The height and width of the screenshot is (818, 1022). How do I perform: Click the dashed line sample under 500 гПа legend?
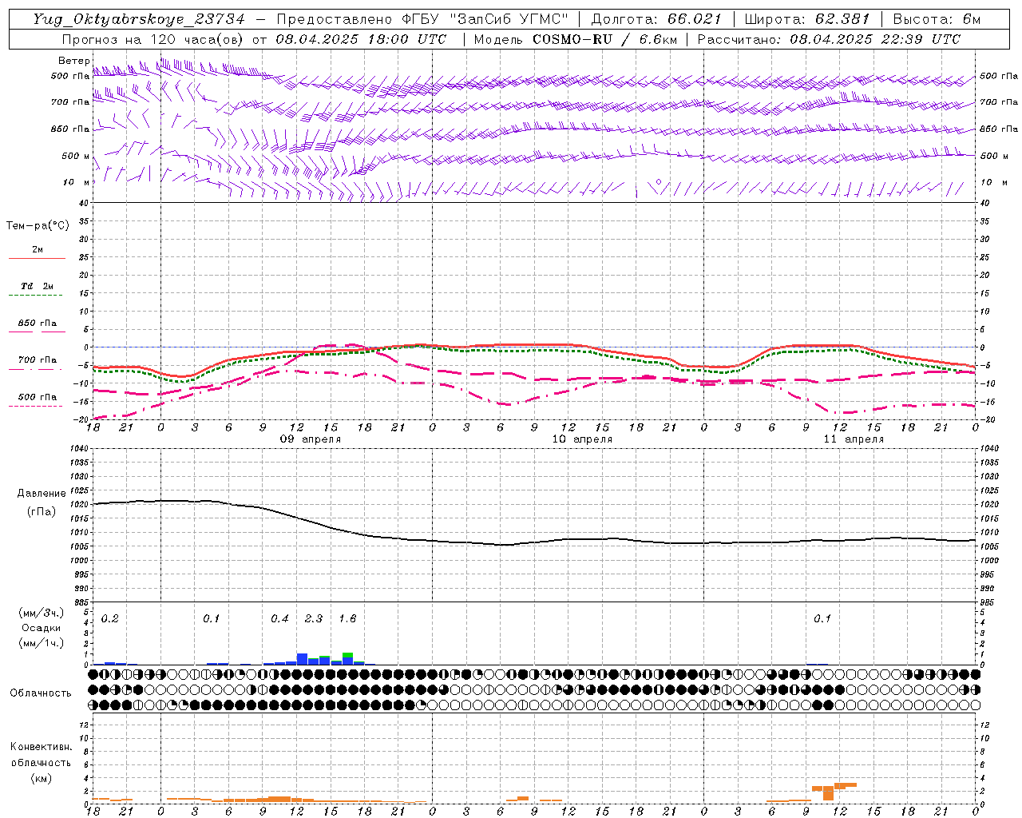[35, 406]
